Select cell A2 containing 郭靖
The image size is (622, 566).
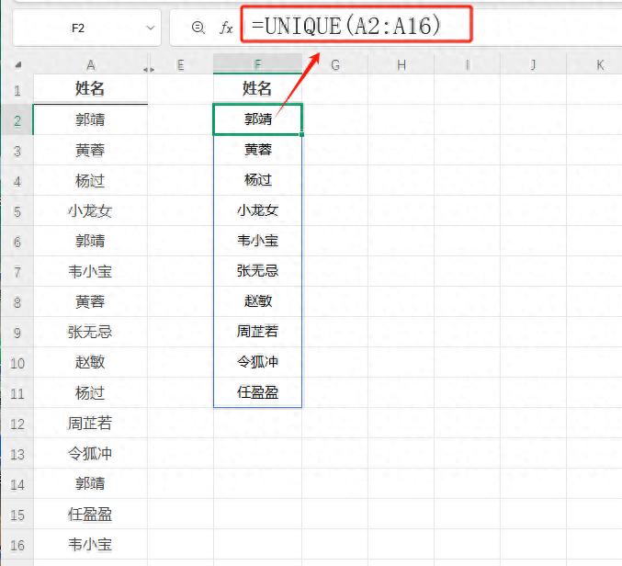tap(90, 119)
